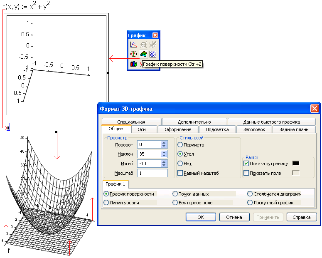322x258 pixels.
Task: Click into the Изгиб input field
Action: 149,164
